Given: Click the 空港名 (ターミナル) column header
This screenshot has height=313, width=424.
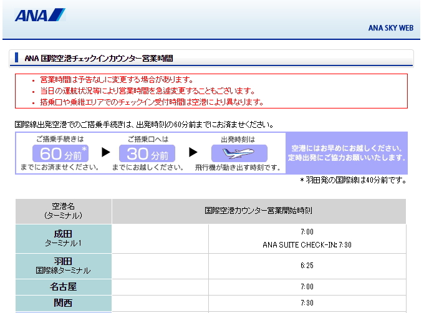Looking at the screenshot, I should [x=63, y=211].
